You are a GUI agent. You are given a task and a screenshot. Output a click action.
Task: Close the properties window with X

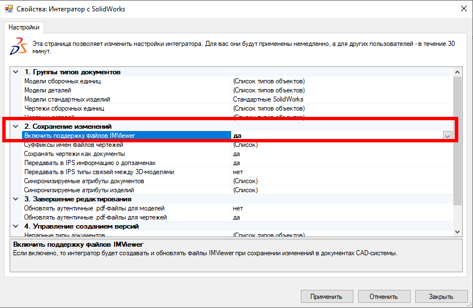[459, 9]
